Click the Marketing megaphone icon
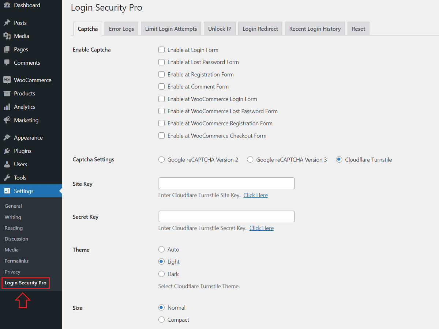 click(x=7, y=120)
